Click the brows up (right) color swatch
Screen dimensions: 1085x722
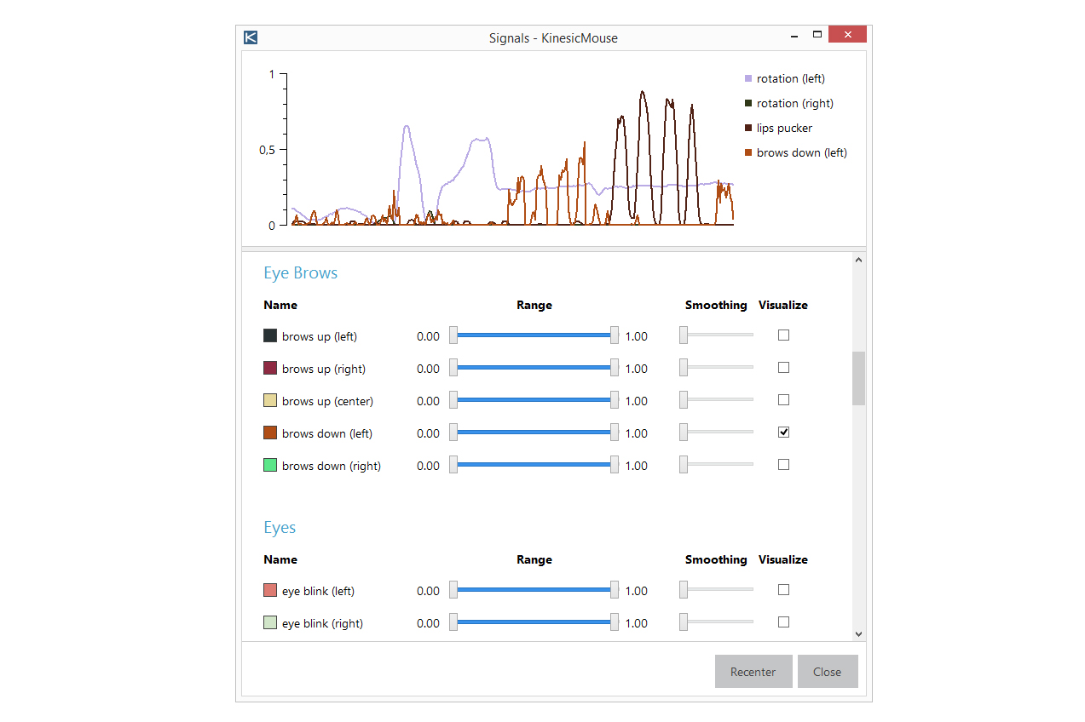point(270,369)
